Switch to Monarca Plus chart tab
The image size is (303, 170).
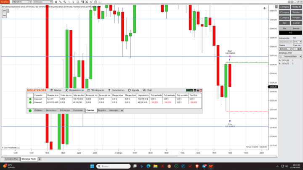(11, 159)
